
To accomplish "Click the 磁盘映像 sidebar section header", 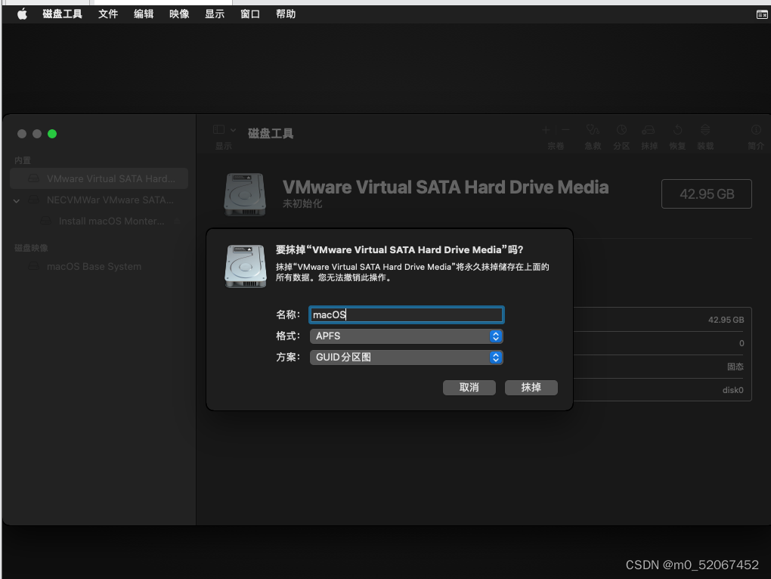I will 31,248.
